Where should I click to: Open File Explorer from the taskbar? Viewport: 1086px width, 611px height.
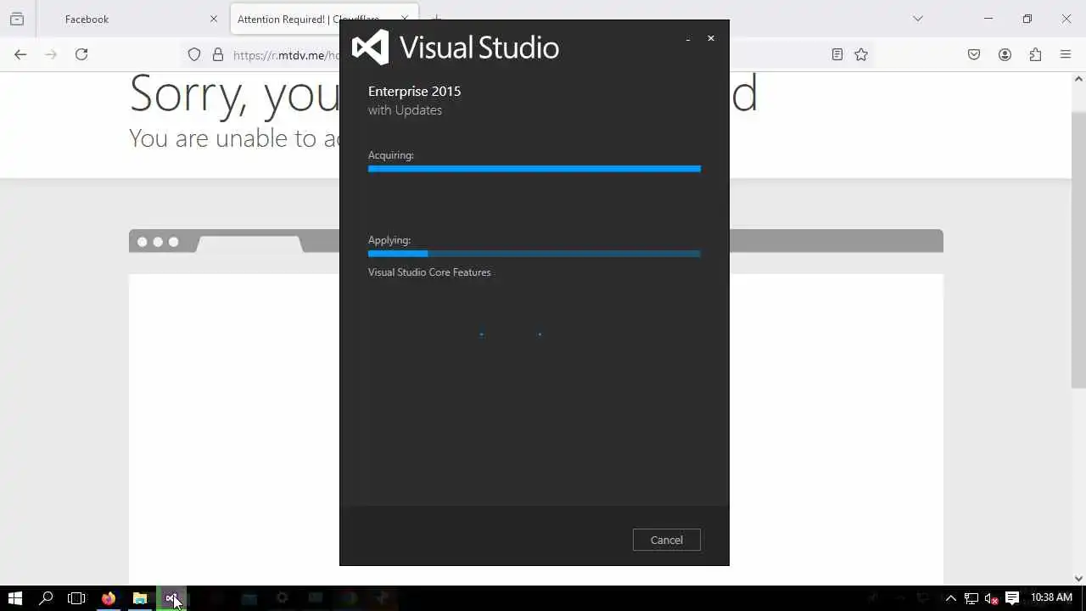click(140, 598)
